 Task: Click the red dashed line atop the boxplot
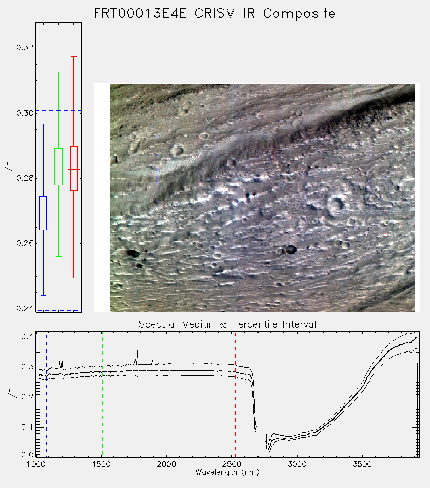[x=59, y=38]
